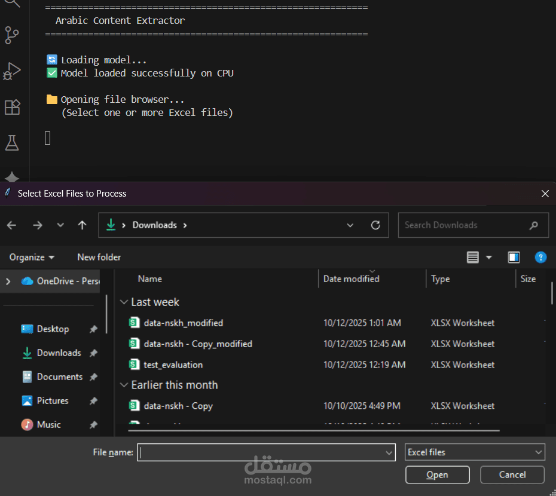Change the file view layout
This screenshot has height=496, width=556.
coord(473,258)
